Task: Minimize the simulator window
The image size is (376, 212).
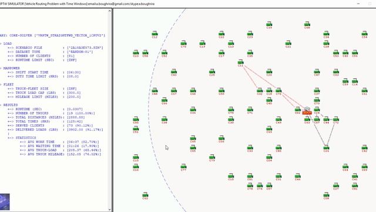Action: [358, 4]
